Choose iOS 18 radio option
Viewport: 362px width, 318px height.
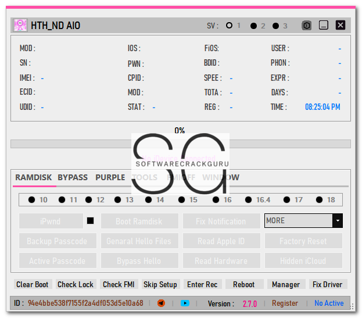pyautogui.click(x=319, y=199)
